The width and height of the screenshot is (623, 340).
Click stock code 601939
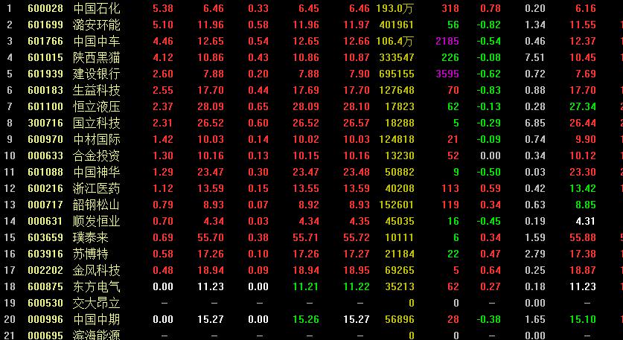click(45, 74)
